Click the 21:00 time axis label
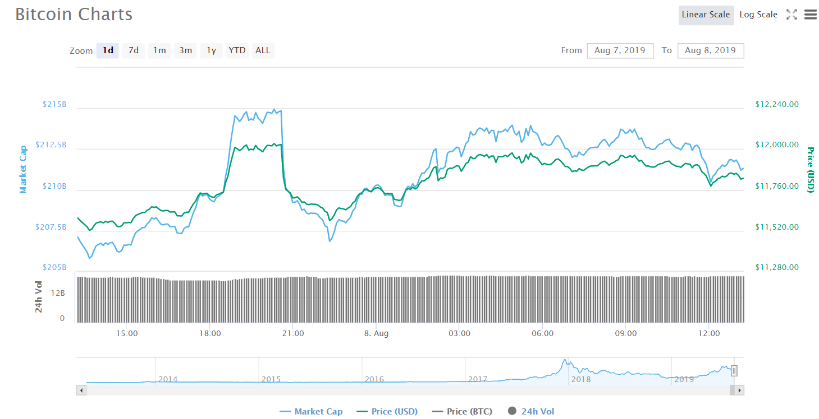This screenshot has width=819, height=419. [293, 333]
